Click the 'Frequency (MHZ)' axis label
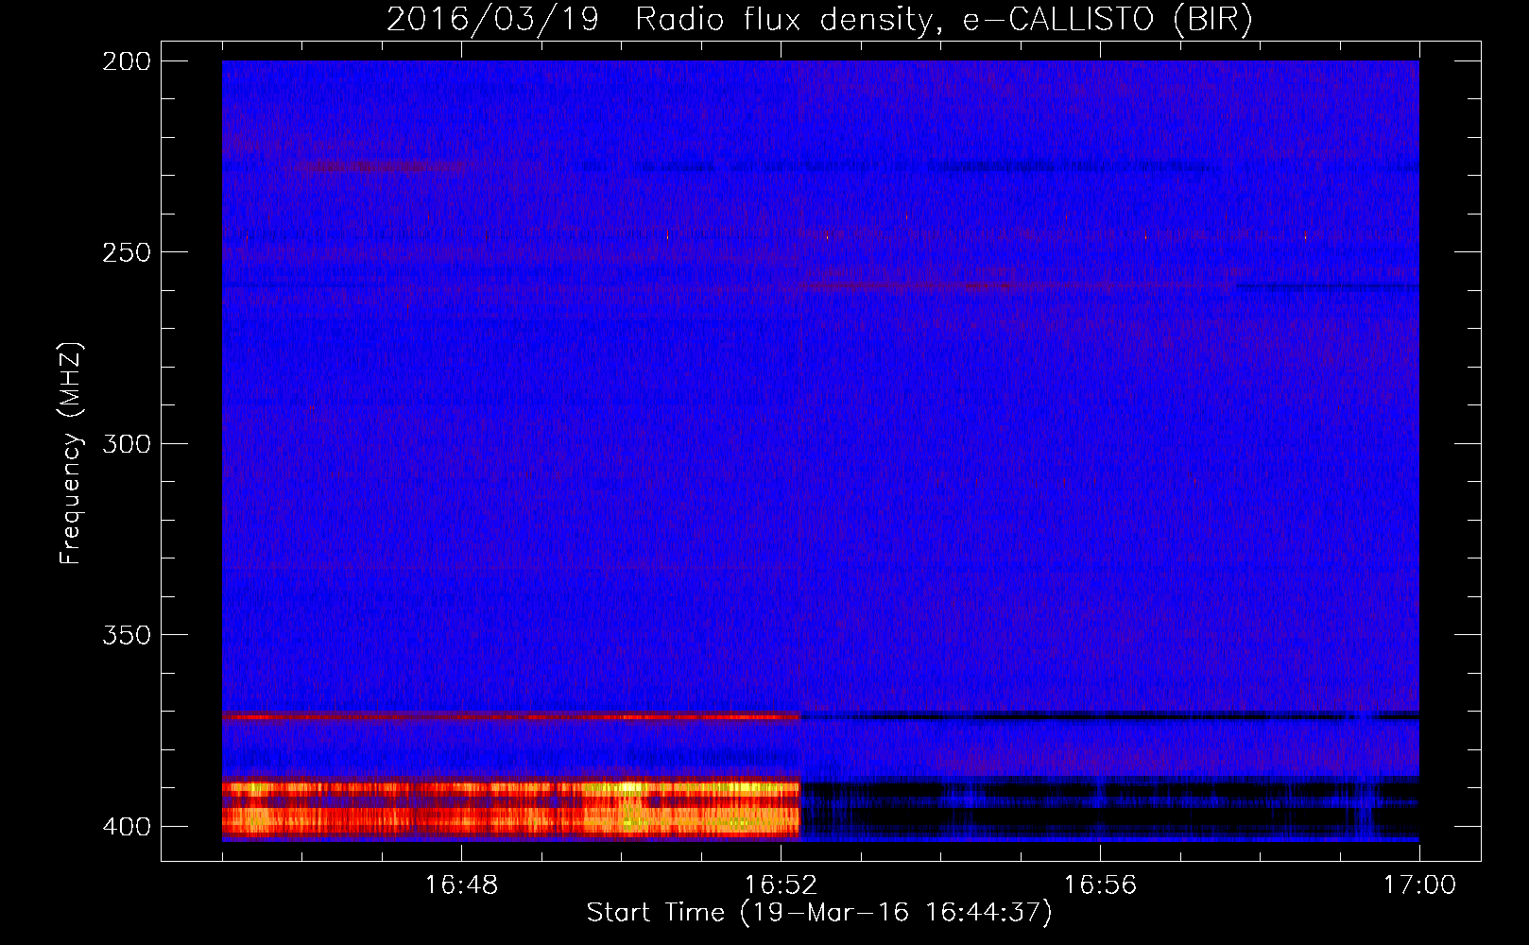The width and height of the screenshot is (1529, 945). click(x=71, y=453)
